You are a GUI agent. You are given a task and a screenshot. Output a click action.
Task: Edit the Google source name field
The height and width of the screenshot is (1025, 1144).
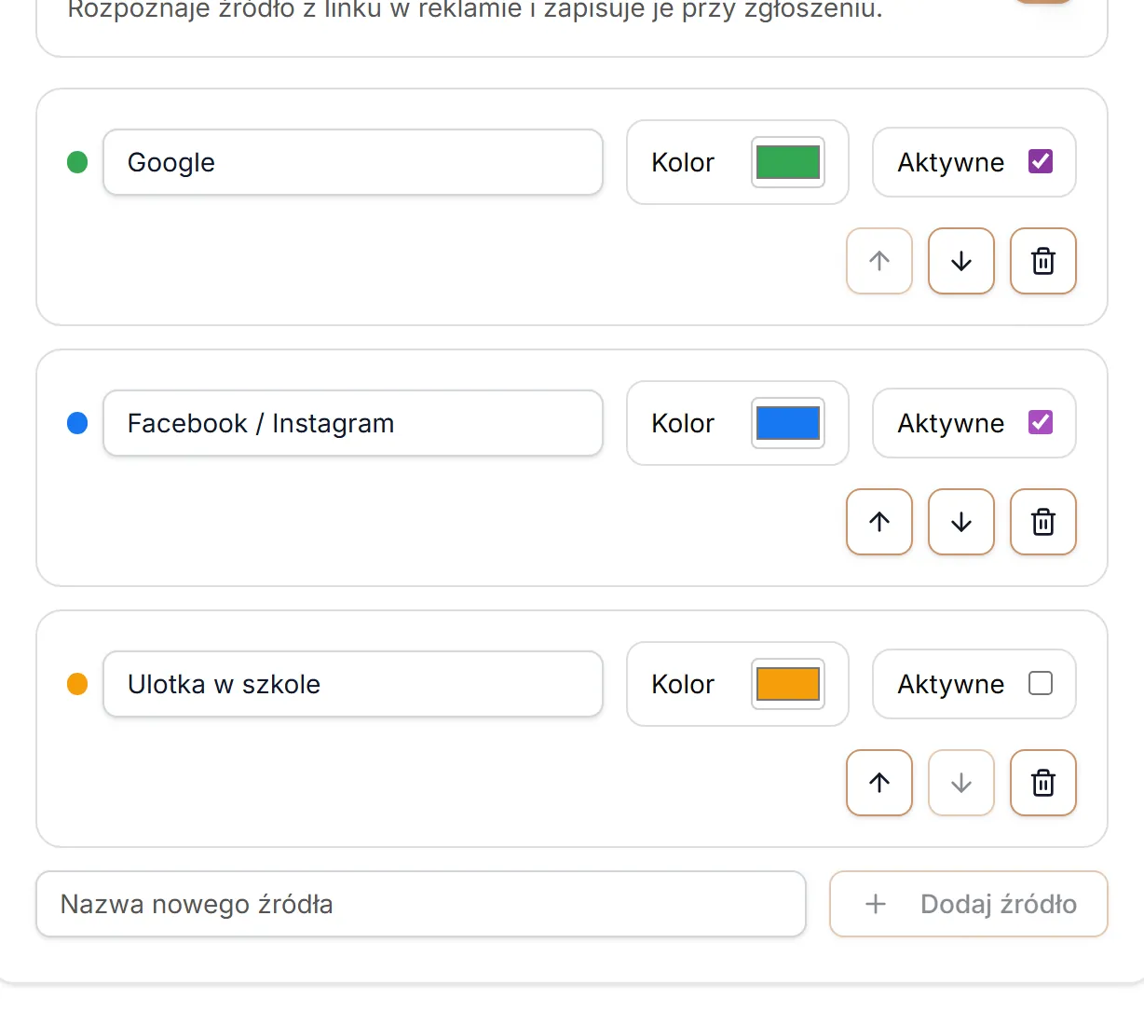pyautogui.click(x=353, y=162)
